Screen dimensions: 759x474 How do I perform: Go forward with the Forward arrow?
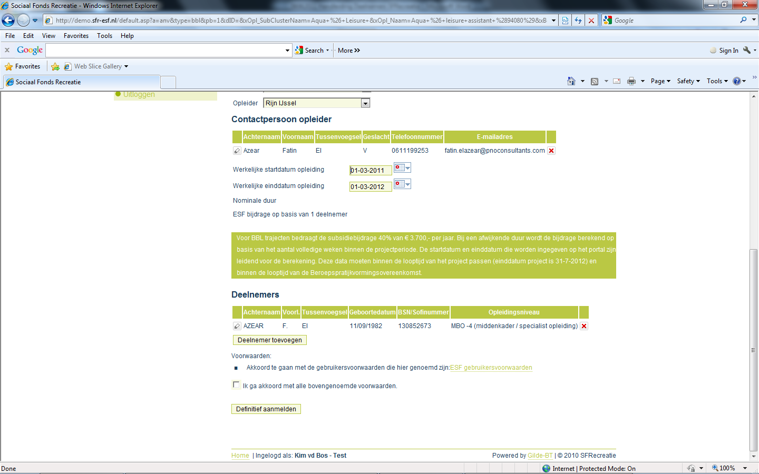(23, 21)
